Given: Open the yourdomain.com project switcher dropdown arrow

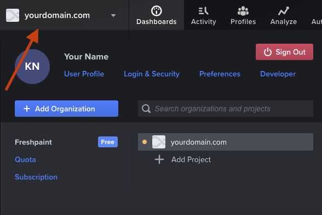Looking at the screenshot, I should pyautogui.click(x=113, y=15).
